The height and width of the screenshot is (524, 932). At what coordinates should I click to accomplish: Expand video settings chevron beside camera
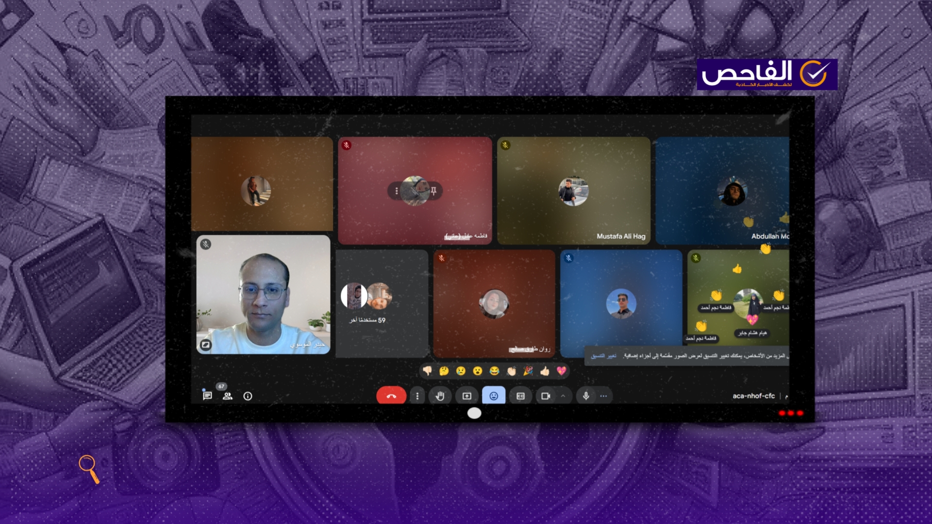click(563, 396)
